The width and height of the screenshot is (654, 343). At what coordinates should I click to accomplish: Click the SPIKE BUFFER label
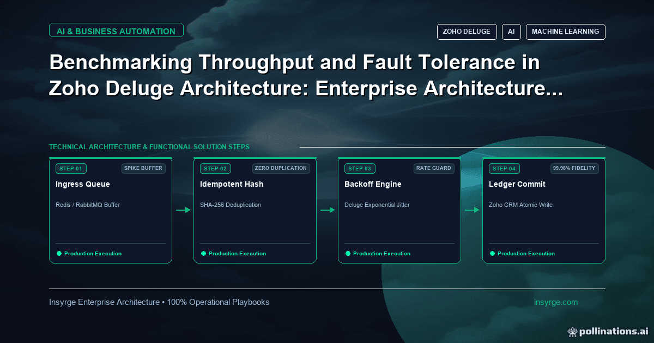tap(143, 168)
